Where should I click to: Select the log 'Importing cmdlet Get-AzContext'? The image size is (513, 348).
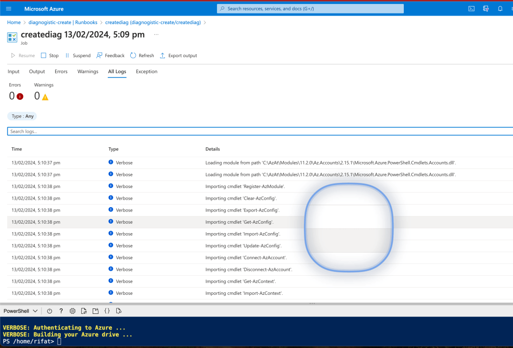click(x=260, y=281)
